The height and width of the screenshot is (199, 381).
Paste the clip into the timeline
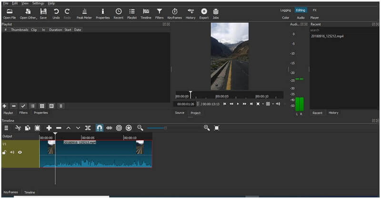pos(37,128)
